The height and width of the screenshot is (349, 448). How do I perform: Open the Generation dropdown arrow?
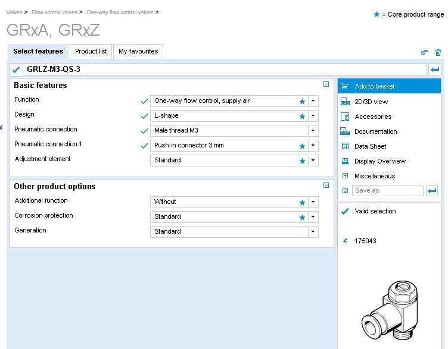pos(313,231)
